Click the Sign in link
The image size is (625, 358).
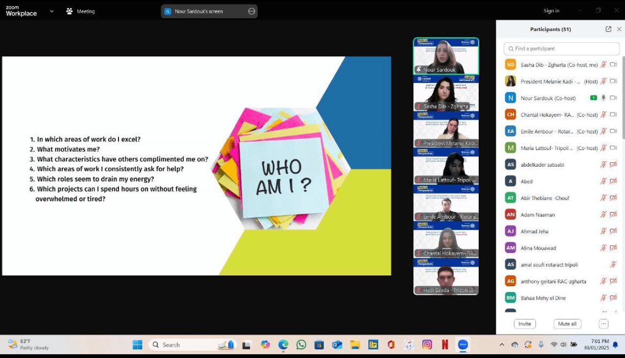551,11
